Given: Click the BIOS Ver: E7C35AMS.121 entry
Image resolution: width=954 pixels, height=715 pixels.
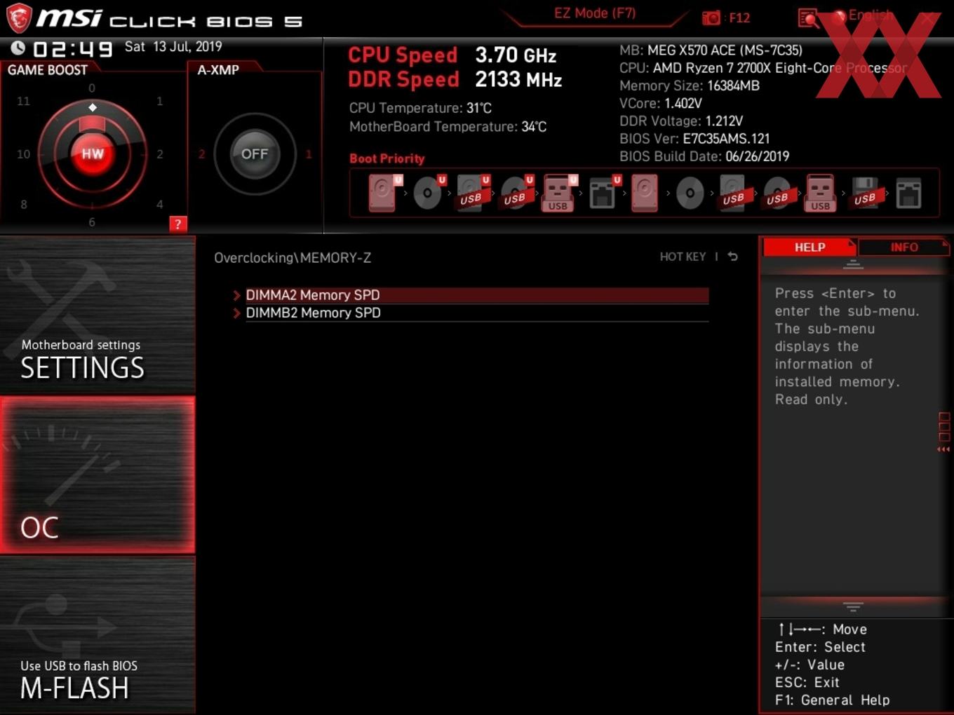Looking at the screenshot, I should 694,138.
